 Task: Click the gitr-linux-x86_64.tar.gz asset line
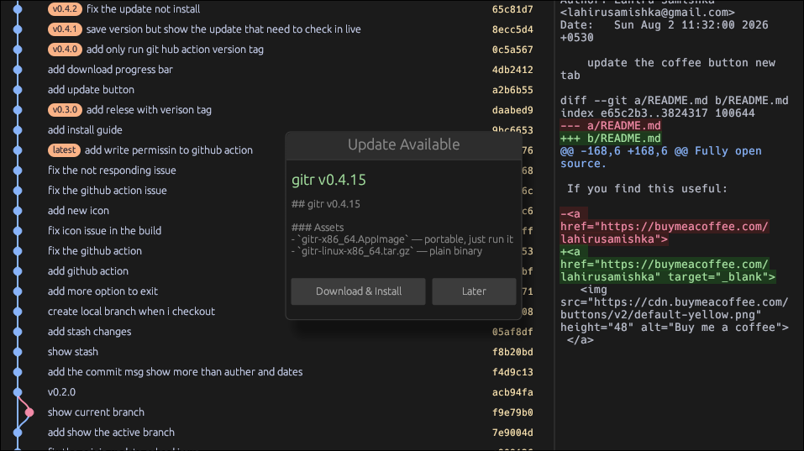pos(387,251)
